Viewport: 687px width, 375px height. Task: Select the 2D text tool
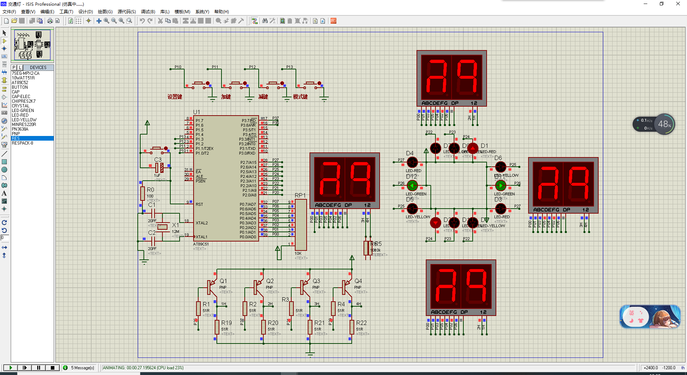tap(4, 193)
